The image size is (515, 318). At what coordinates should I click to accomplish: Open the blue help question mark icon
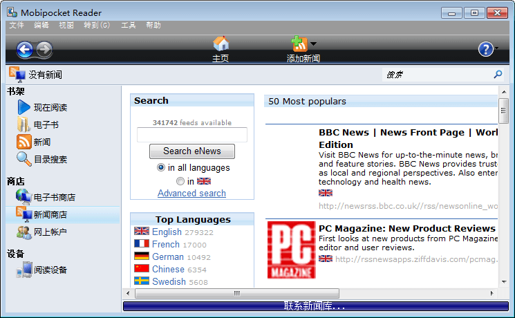point(486,49)
